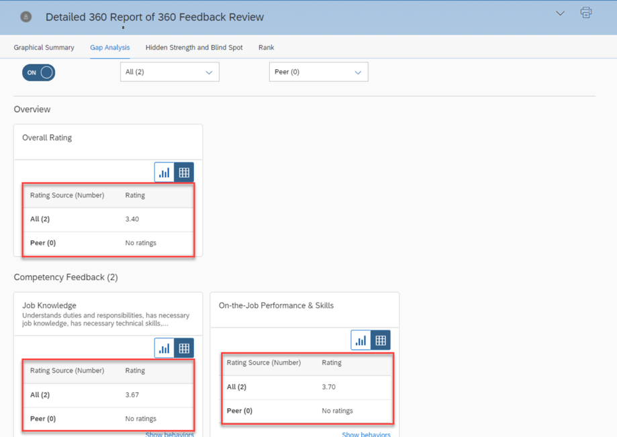The height and width of the screenshot is (437, 617).
Task: Click Show behaviors under Job Knowledge
Action: (x=169, y=434)
